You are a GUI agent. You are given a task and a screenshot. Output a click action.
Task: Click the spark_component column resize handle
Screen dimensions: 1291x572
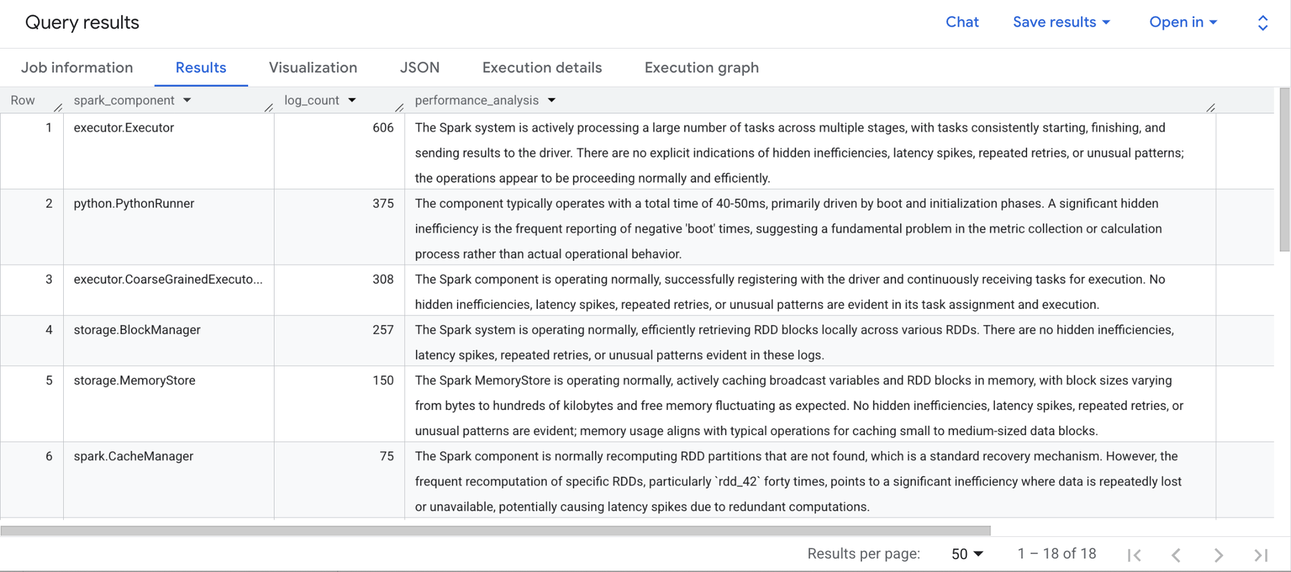click(x=268, y=108)
